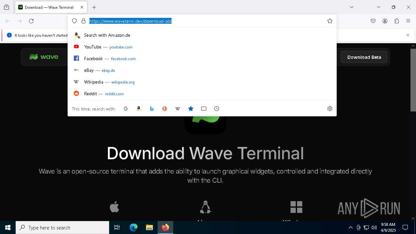Click the Download Beta button
The image size is (416, 234).
[x=364, y=57]
